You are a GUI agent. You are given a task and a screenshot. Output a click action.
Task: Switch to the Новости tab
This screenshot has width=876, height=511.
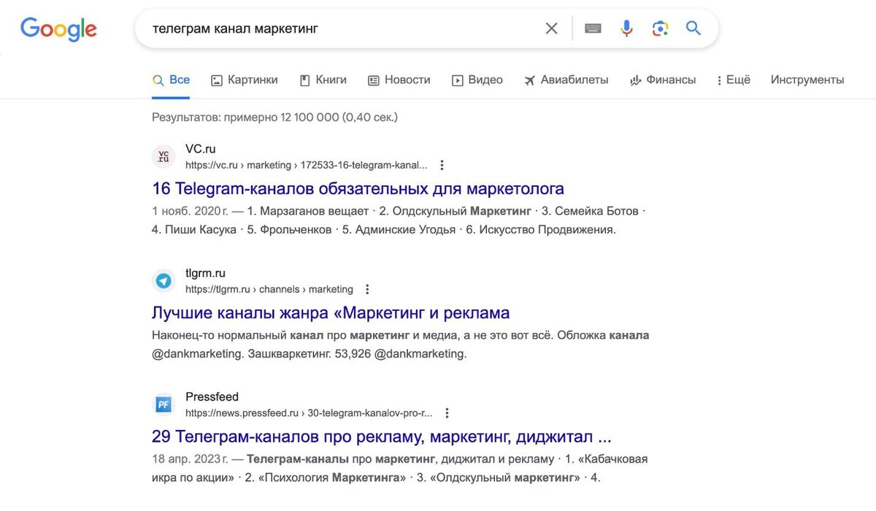[x=399, y=80]
